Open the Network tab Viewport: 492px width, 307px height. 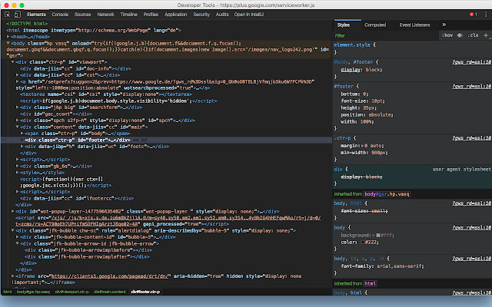[x=105, y=15]
